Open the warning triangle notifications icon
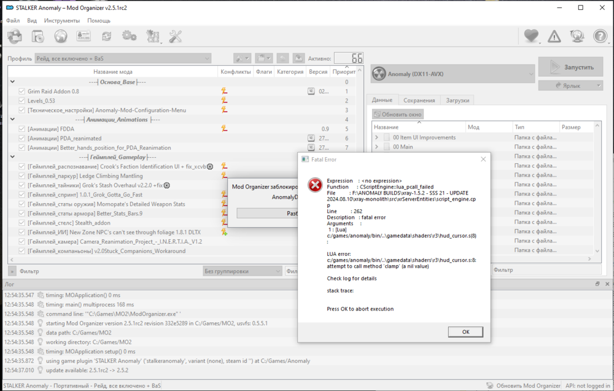Viewport: 614px width, 391px height. pos(554,37)
